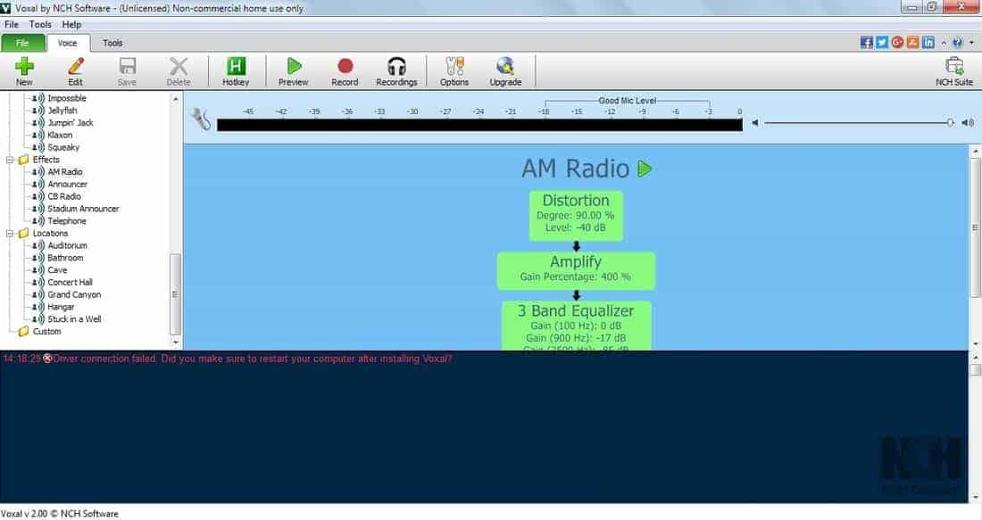This screenshot has height=520, width=982.
Task: Open the Recordings headphones icon
Action: (x=396, y=70)
